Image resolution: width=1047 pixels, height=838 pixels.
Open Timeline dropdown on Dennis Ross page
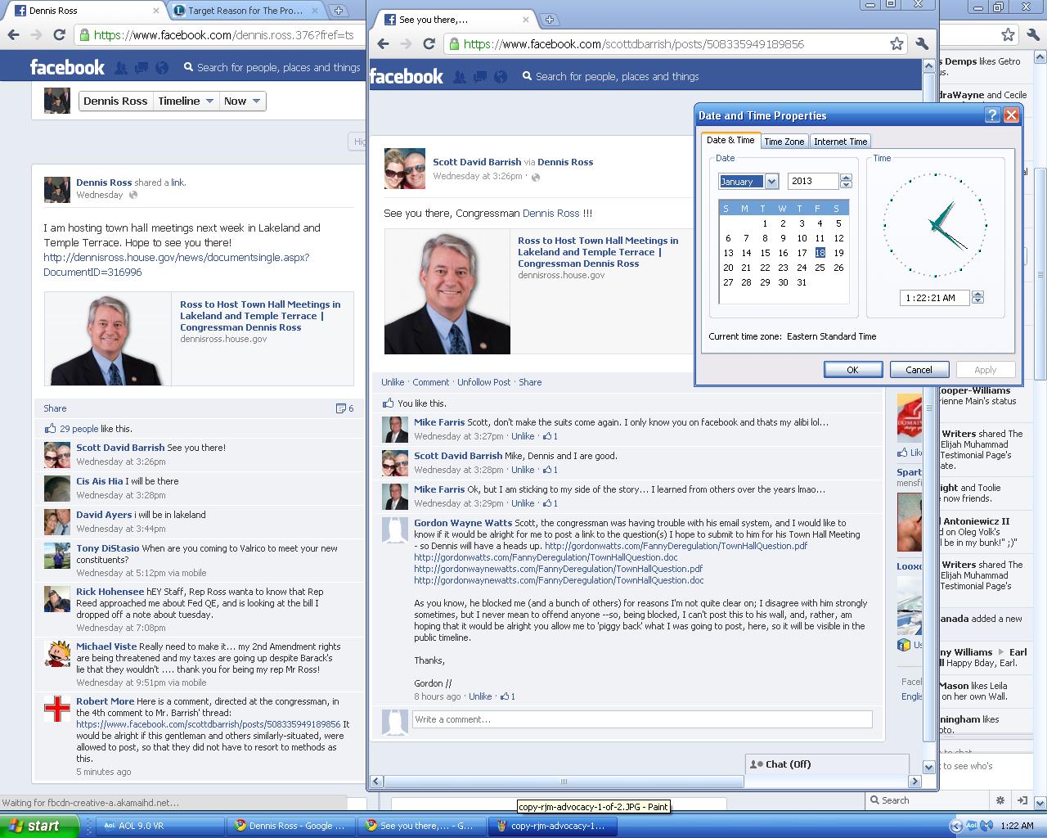[x=186, y=101]
